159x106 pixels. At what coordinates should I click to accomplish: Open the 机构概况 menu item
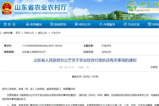pos(36,24)
